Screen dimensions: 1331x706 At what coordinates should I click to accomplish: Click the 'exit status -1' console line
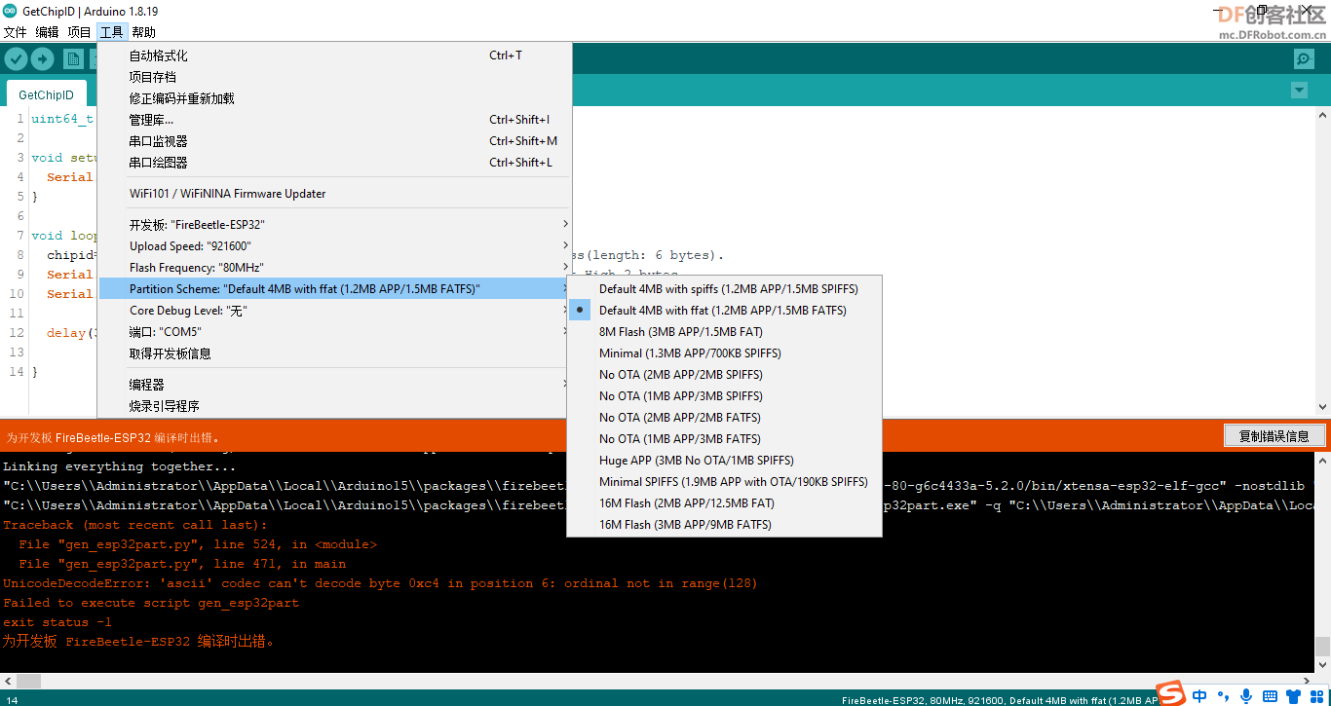click(57, 622)
